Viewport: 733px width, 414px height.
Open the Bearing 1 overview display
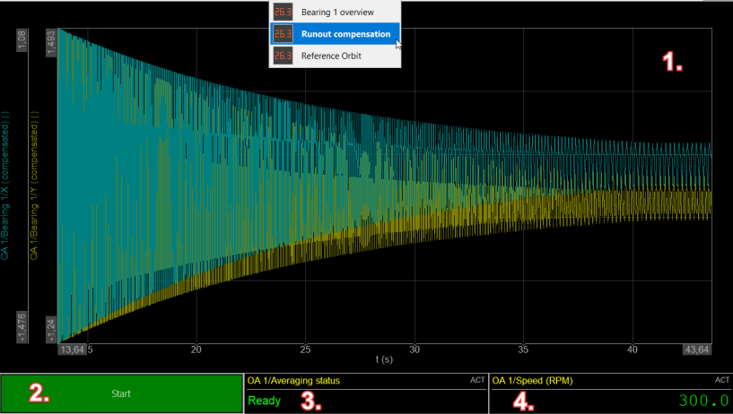pyautogui.click(x=335, y=13)
